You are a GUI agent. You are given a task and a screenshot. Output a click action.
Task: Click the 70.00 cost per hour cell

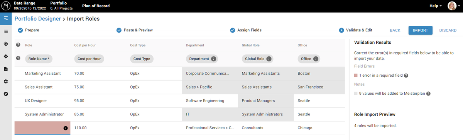[x=98, y=73]
